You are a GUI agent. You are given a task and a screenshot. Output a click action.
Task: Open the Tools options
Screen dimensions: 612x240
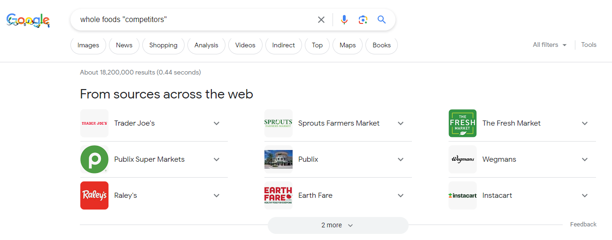tap(589, 45)
